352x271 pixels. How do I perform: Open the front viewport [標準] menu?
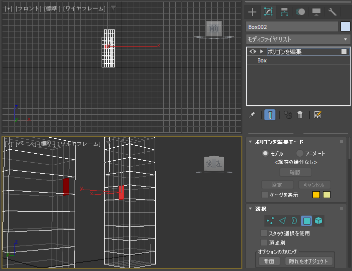tap(52, 8)
